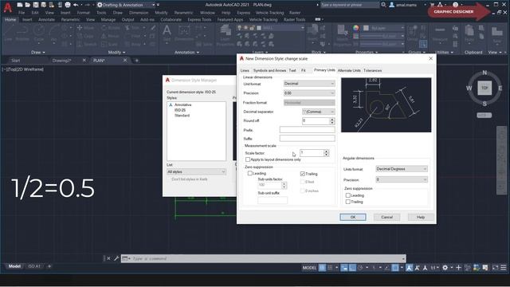Toggle grid display in the status bar
This screenshot has width=510, height=287.
click(x=322, y=268)
